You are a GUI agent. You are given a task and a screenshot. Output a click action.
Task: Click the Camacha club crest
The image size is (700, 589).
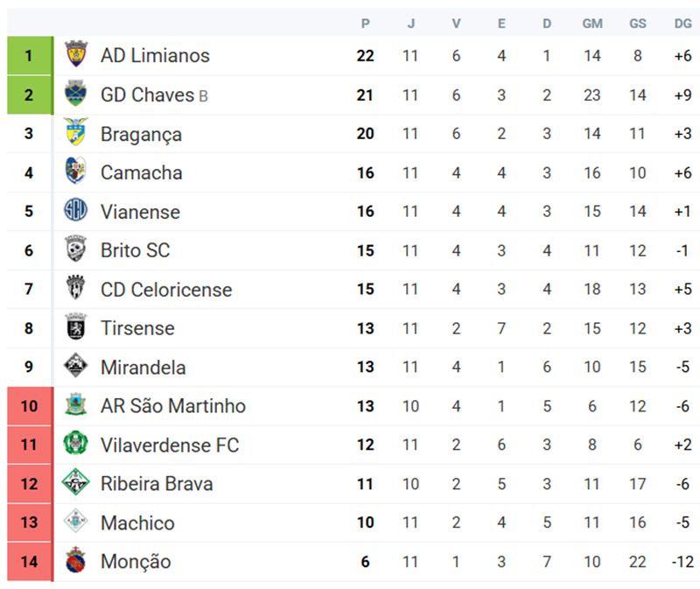(76, 172)
